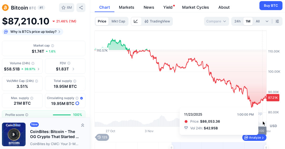Expand the time range chevron after All
Image resolution: width=285 pixels, height=149 pixels.
(x=267, y=21)
